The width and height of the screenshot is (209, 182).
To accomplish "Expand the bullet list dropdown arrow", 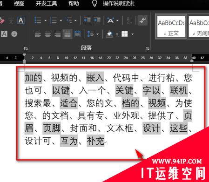I will click(x=46, y=20).
